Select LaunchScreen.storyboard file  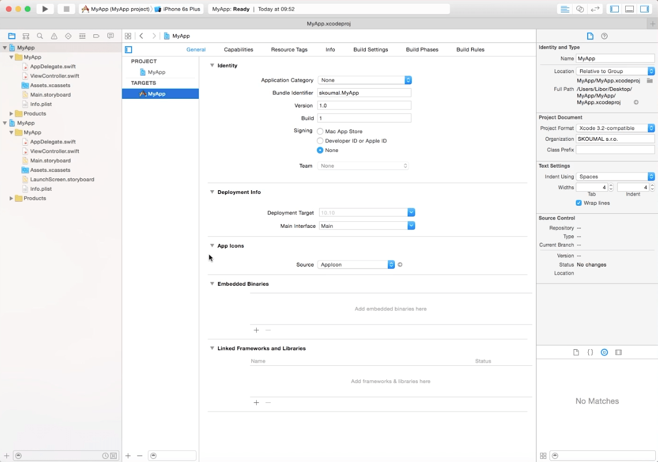62,179
